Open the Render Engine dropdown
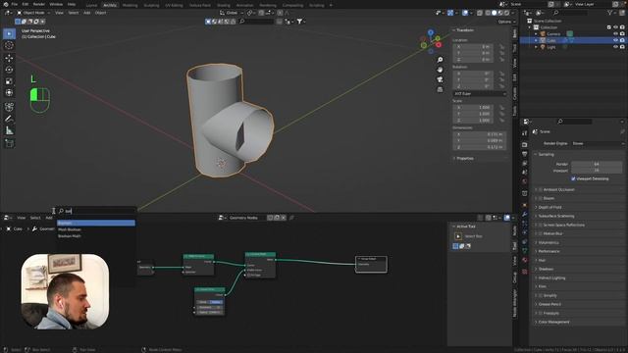Screen dimensions: 628x353 (x=598, y=143)
